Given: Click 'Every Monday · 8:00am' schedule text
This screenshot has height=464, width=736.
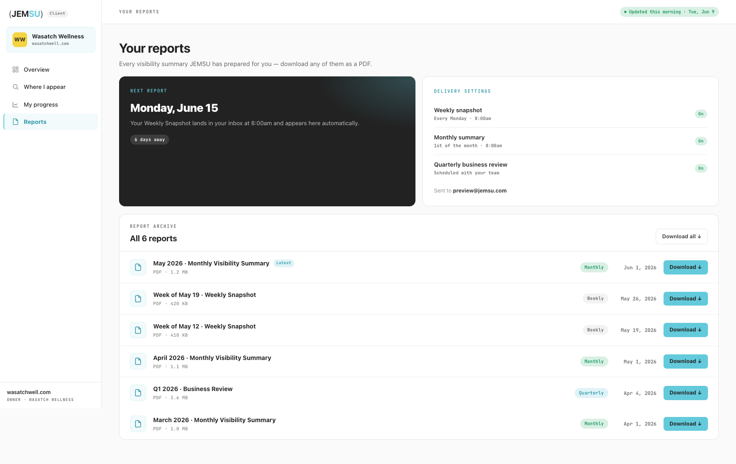Looking at the screenshot, I should [462, 119].
